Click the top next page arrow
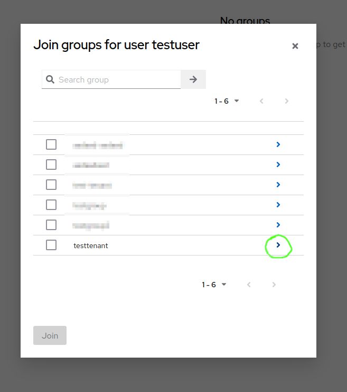The width and height of the screenshot is (347, 392). [287, 101]
